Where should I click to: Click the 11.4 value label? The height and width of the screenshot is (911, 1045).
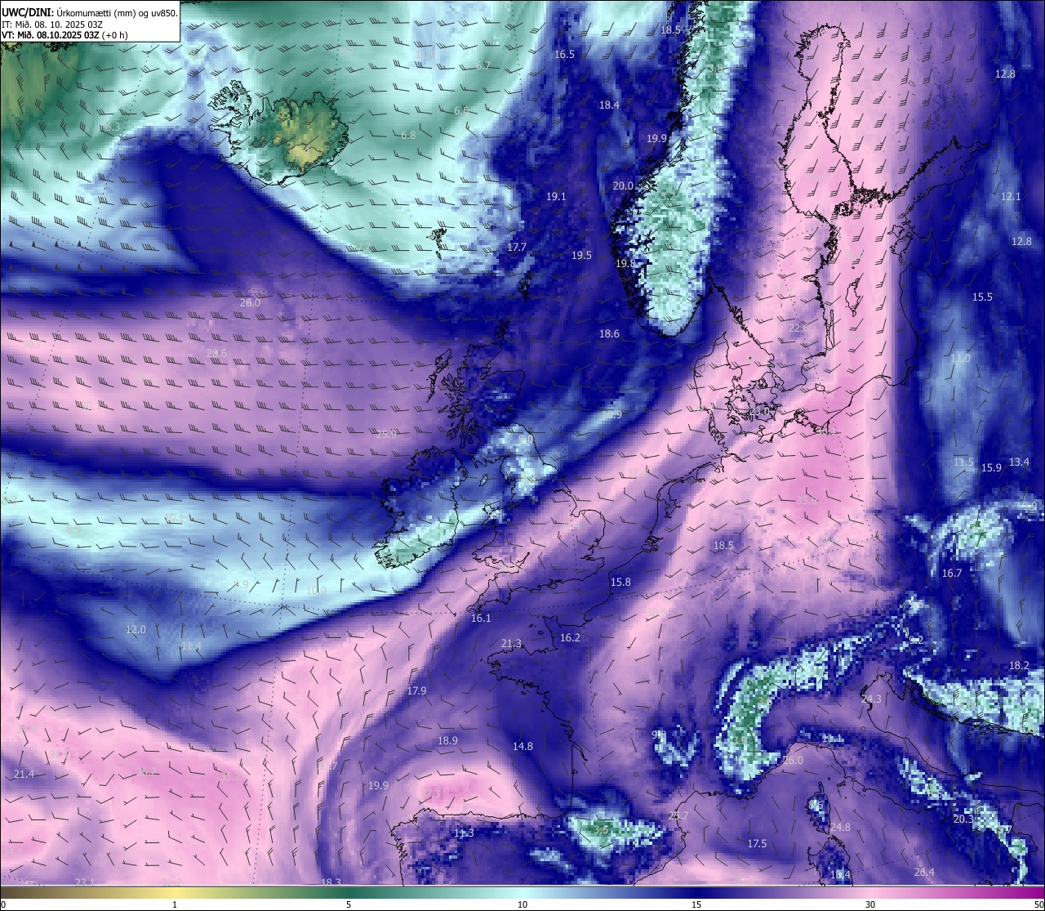[x=191, y=645]
